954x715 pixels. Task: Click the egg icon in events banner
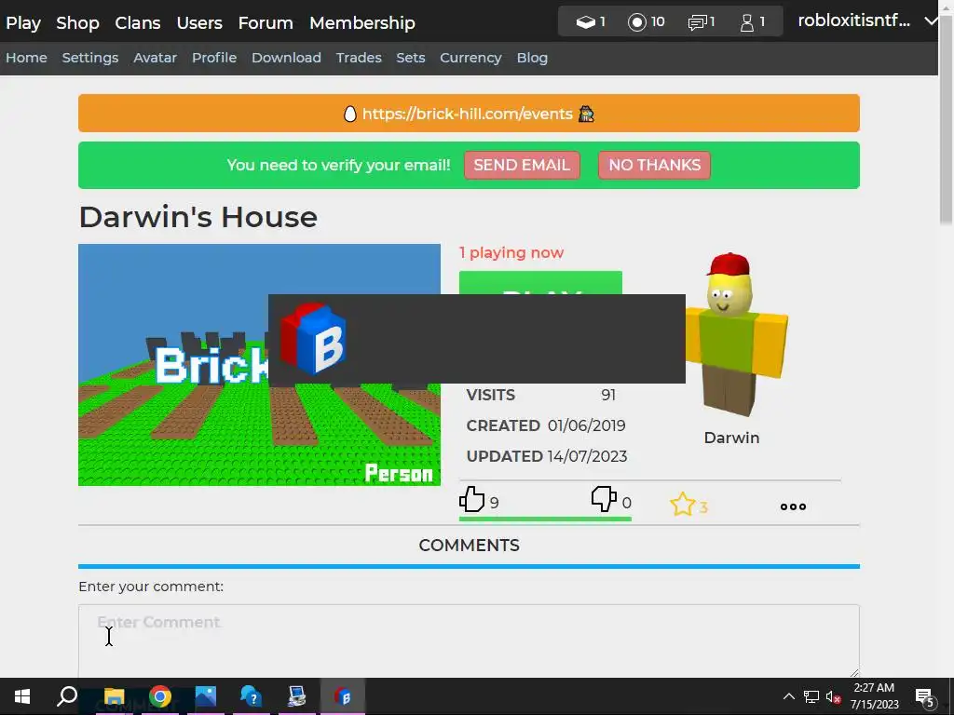[350, 114]
